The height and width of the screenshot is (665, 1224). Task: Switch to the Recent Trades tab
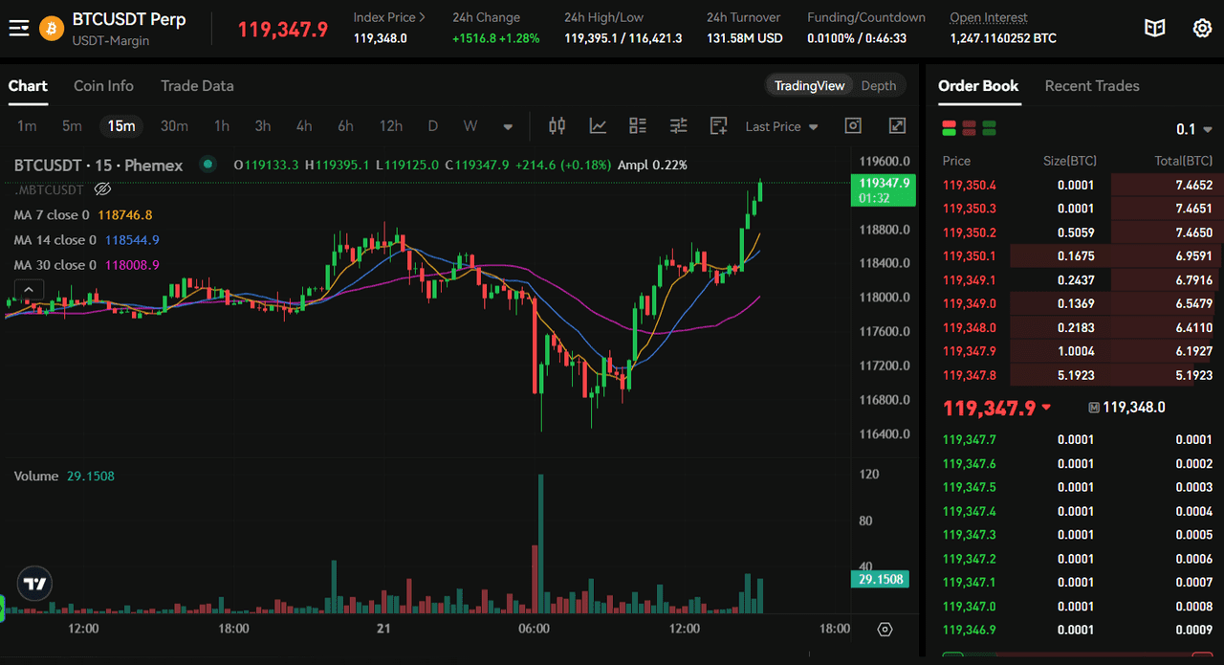tap(1091, 85)
